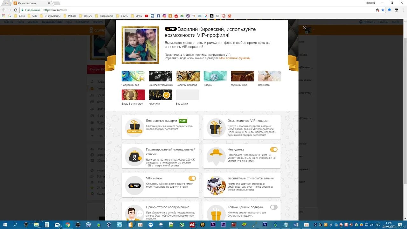
Task: Click the selected Классика VIP theme
Action: coord(160,95)
